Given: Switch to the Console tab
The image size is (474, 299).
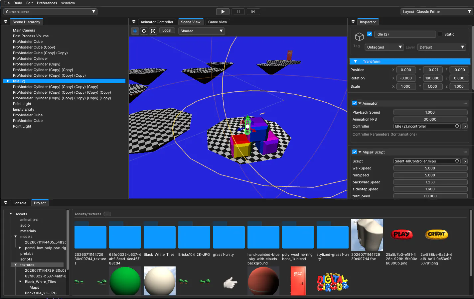Looking at the screenshot, I should point(20,203).
